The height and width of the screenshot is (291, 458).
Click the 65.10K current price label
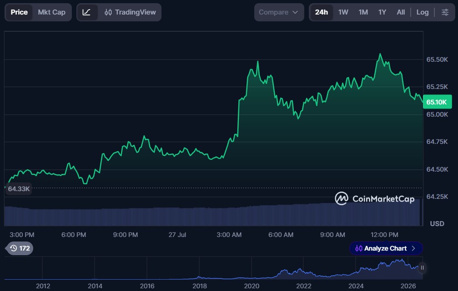[x=437, y=102]
